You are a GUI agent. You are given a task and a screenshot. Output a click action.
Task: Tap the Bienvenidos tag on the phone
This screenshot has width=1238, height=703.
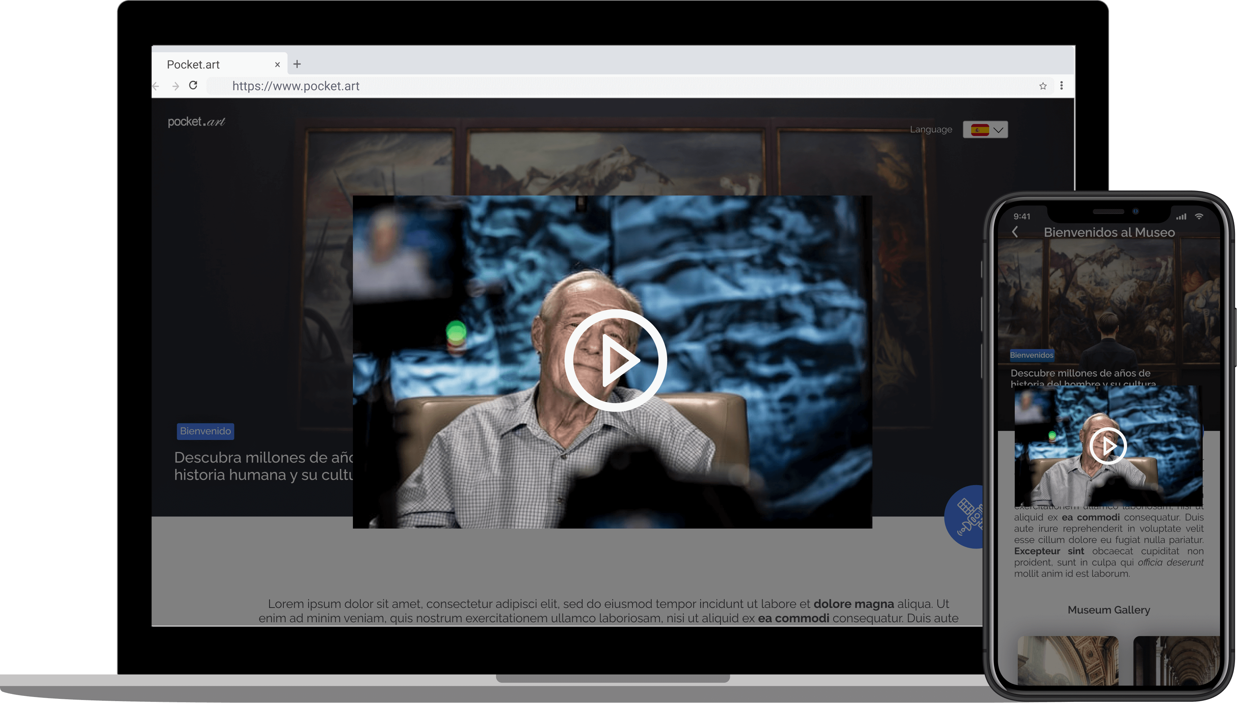[1031, 355]
